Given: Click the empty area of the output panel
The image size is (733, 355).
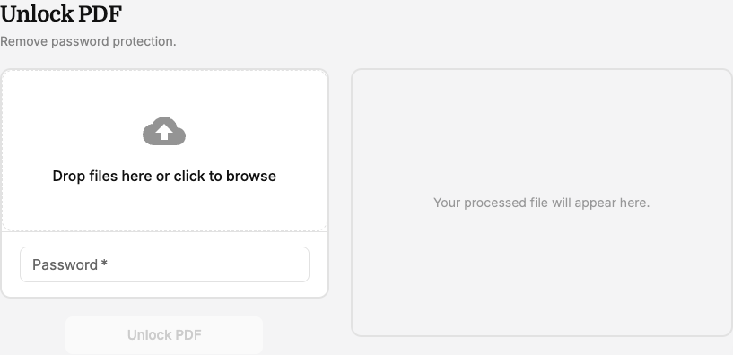Looking at the screenshot, I should pos(541,281).
